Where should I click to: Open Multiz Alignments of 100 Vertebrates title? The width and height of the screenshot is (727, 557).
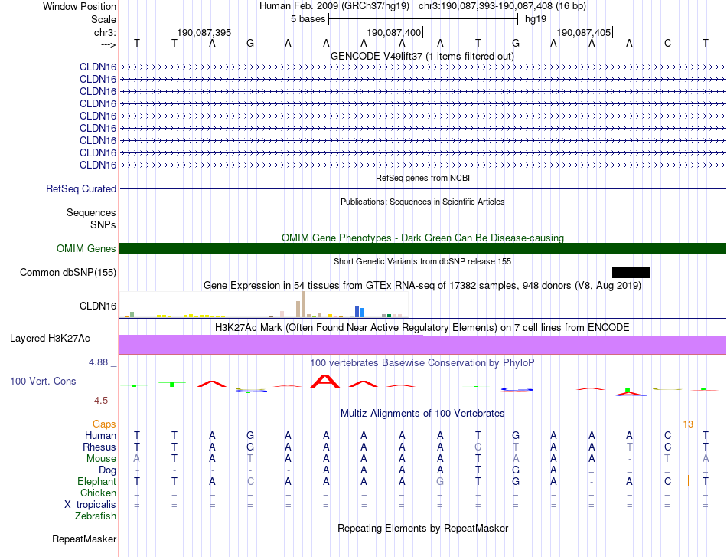click(422, 414)
